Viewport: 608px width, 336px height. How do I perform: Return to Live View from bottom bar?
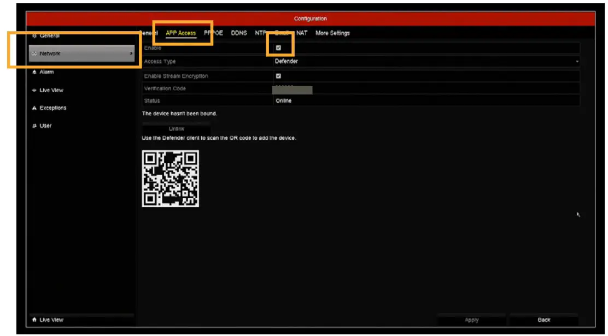pyautogui.click(x=81, y=320)
